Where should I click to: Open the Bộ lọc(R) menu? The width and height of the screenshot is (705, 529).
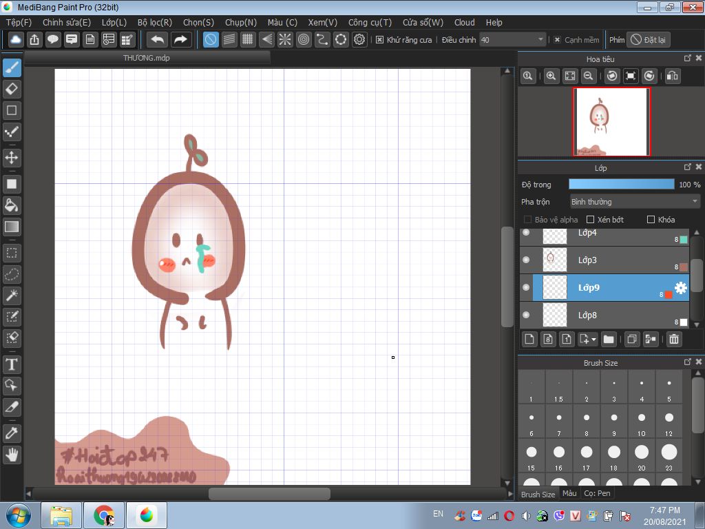click(x=155, y=22)
